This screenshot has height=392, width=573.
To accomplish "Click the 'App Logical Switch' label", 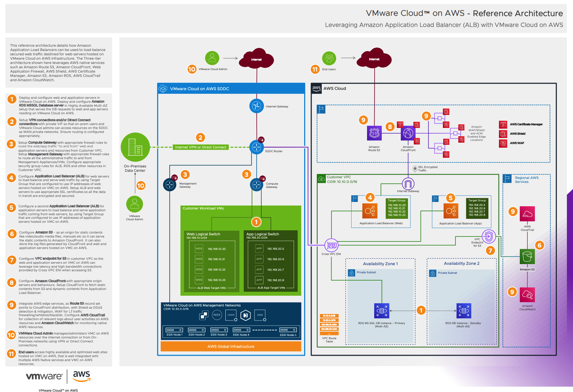I will (x=262, y=234).
